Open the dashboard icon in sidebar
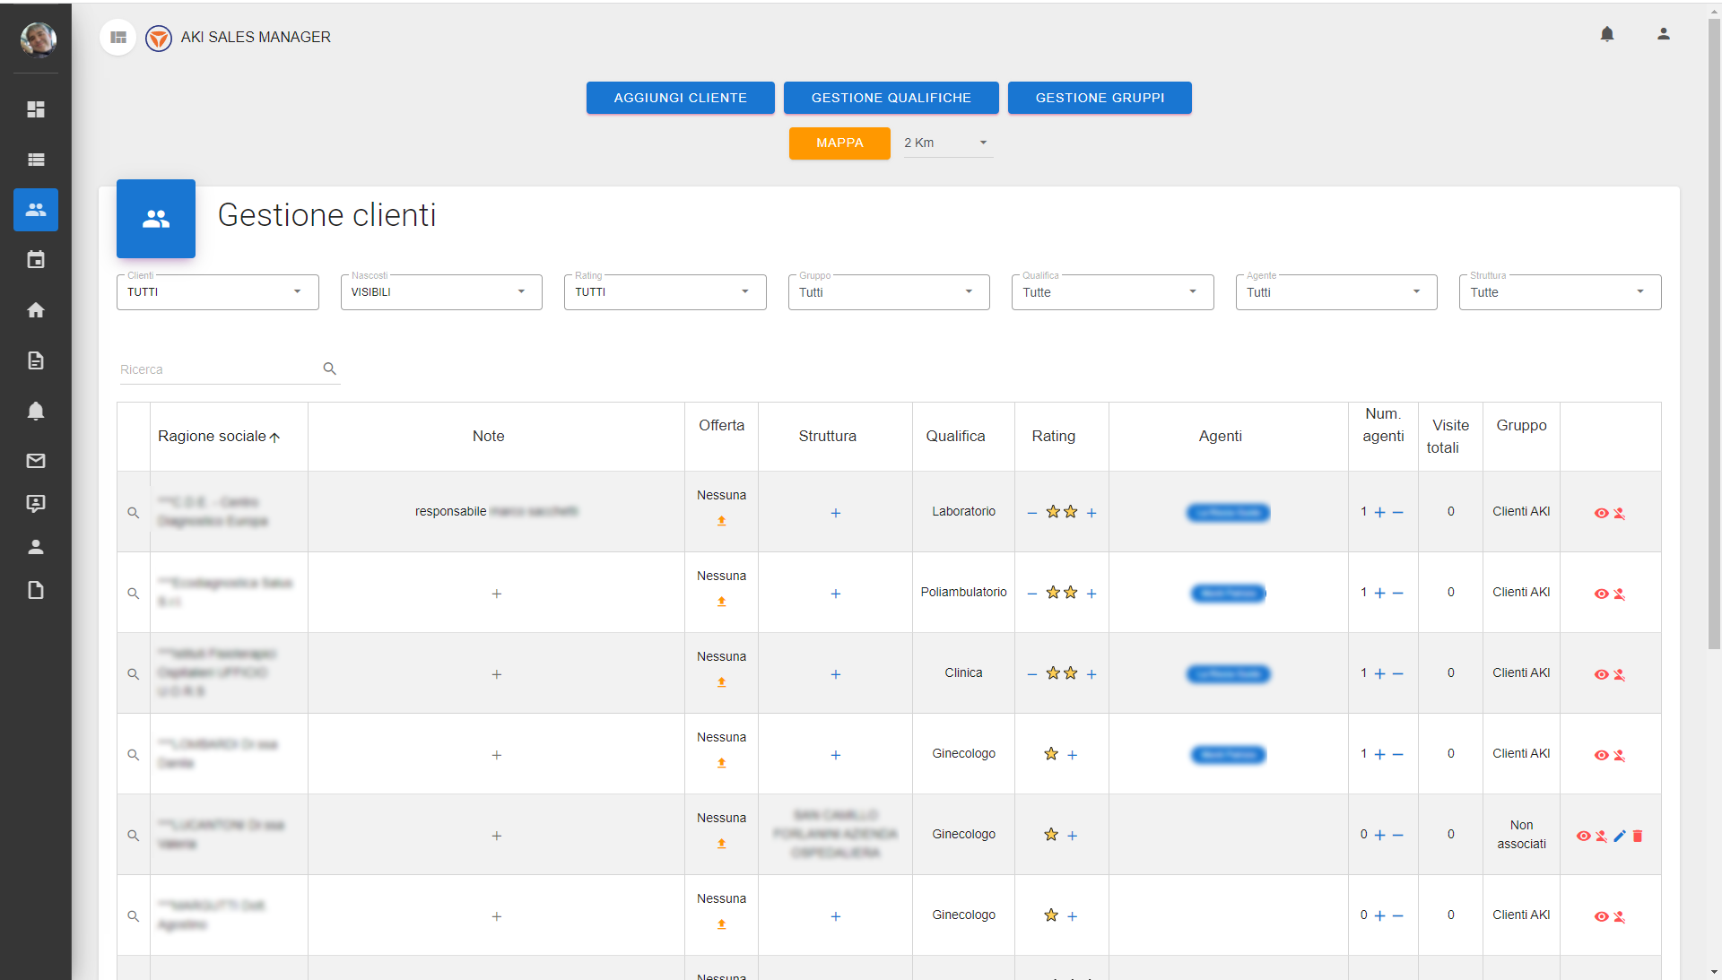The image size is (1722, 980). tap(36, 109)
